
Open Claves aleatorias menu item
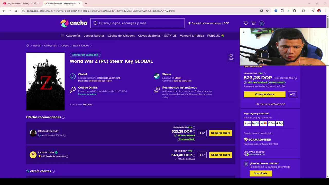click(x=149, y=36)
